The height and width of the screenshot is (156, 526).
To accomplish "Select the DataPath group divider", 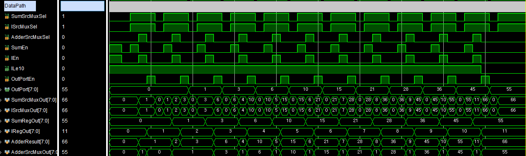I will pos(18,6).
